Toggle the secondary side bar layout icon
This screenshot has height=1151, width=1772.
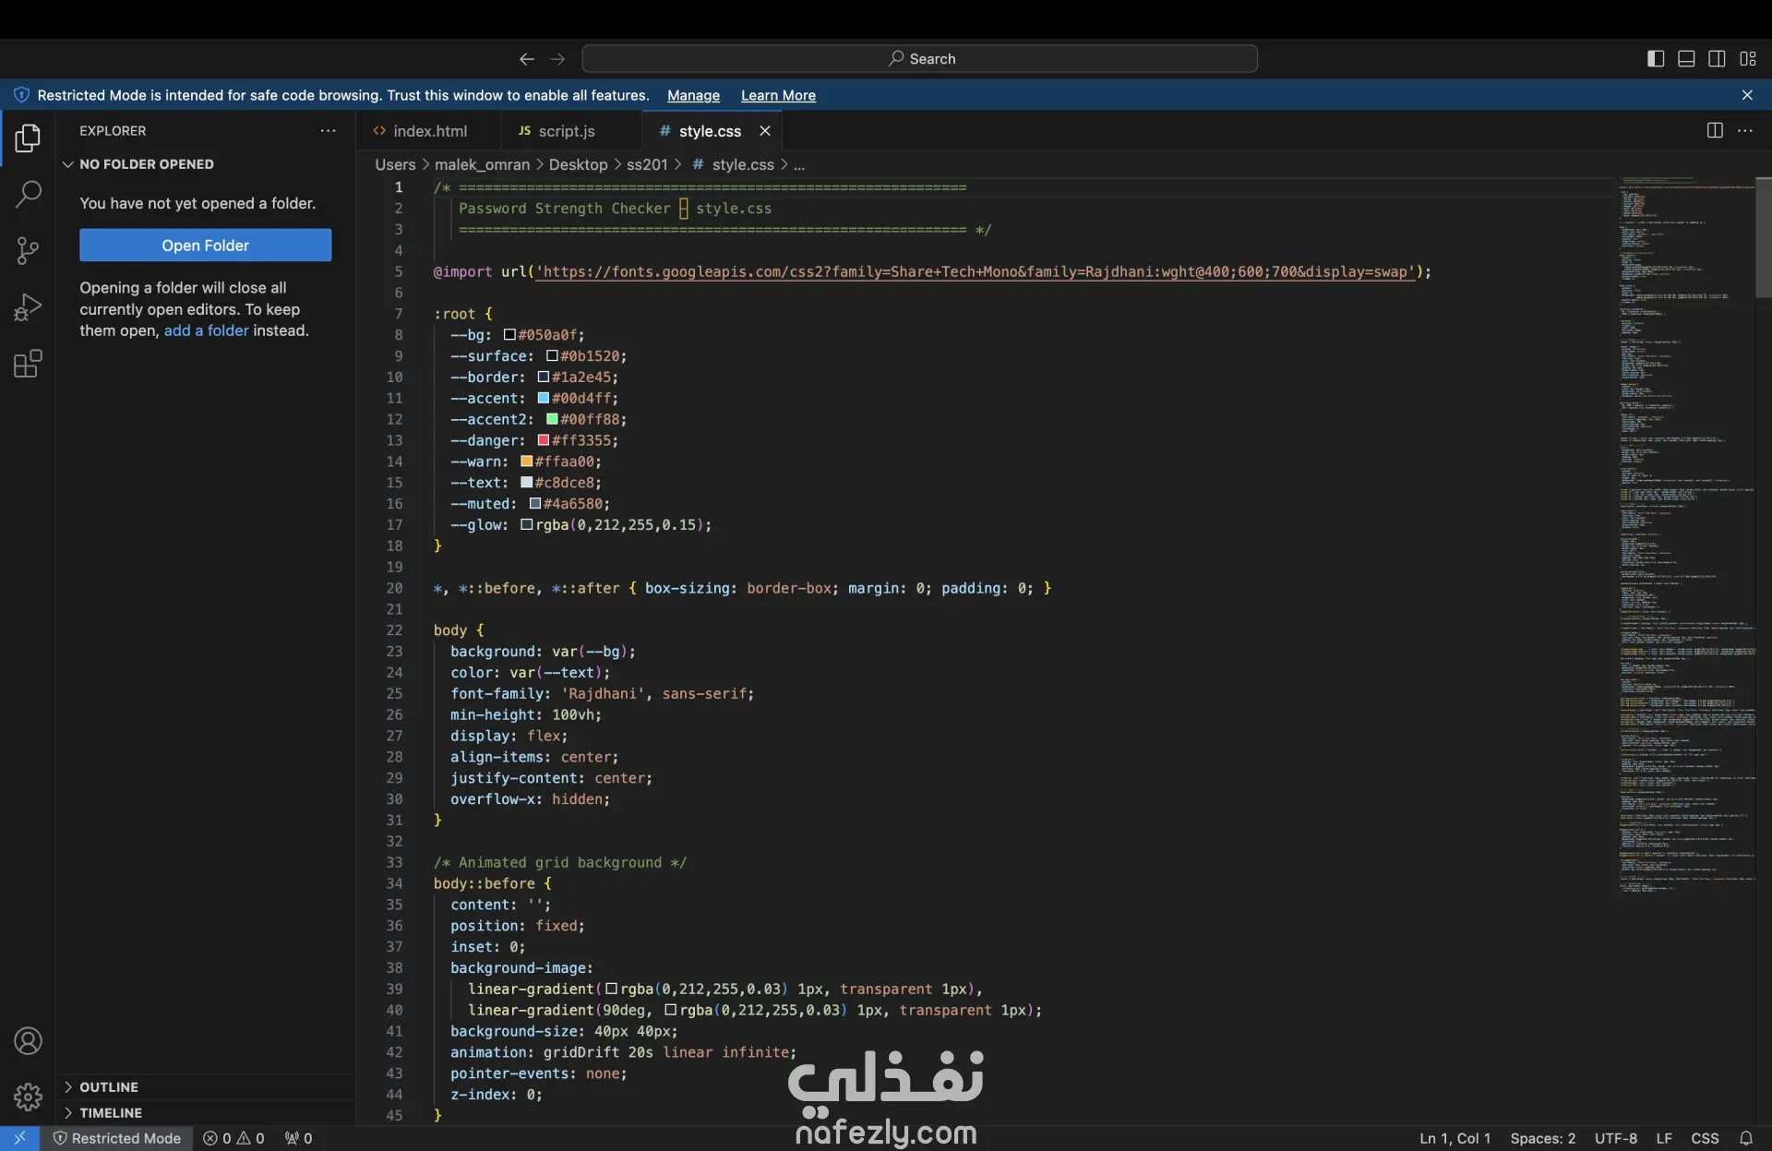(1717, 59)
